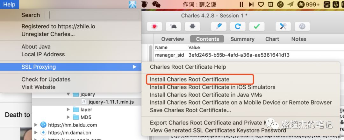Switch to the Chart tab
The width and height of the screenshot is (344, 140).
coord(272,39)
